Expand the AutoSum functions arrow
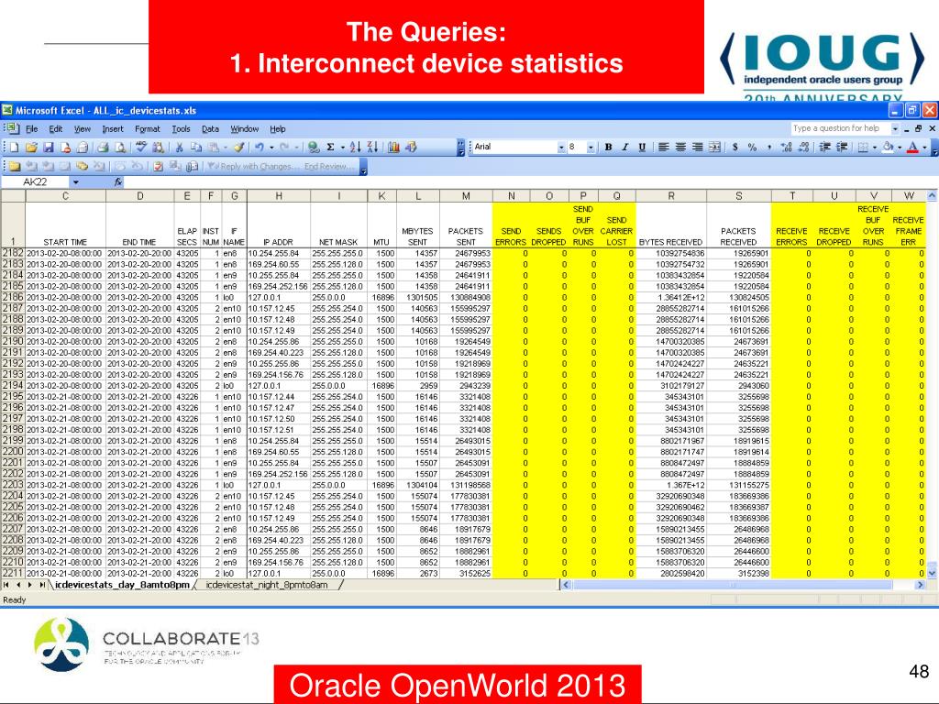 343,148
